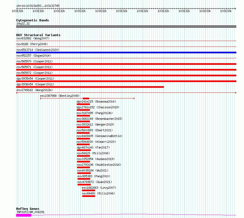Click the red dgv3936n54 variant bar
The image size is (244, 218).
point(90,87)
